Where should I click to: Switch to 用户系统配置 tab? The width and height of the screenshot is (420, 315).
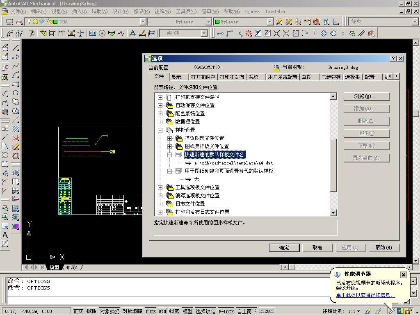click(283, 77)
